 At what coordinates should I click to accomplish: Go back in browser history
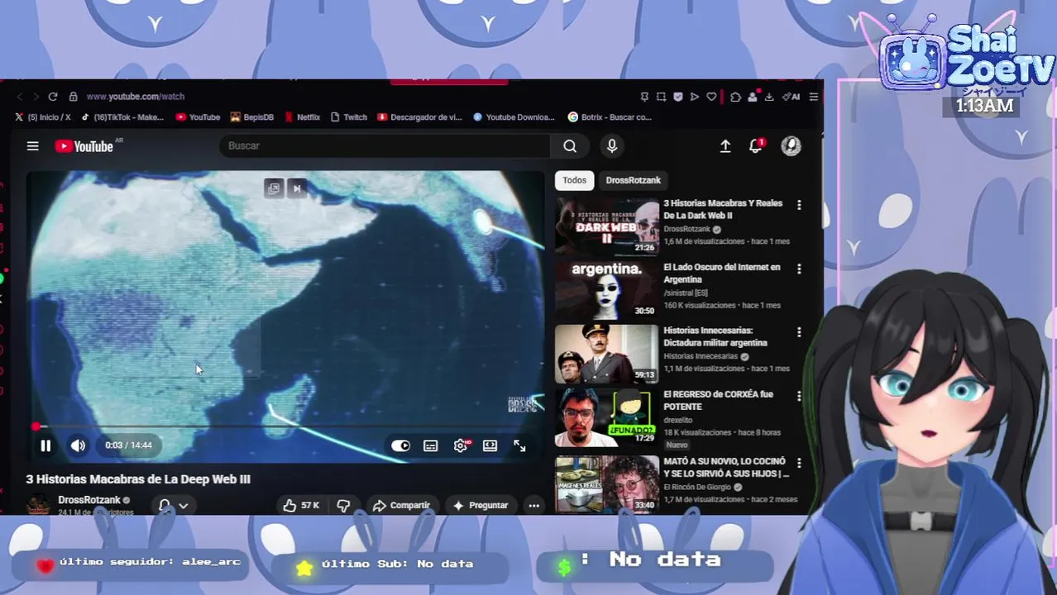20,97
